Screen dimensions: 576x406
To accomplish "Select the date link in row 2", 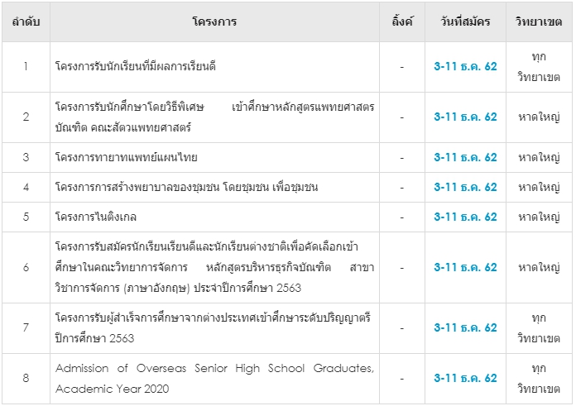I will (465, 117).
